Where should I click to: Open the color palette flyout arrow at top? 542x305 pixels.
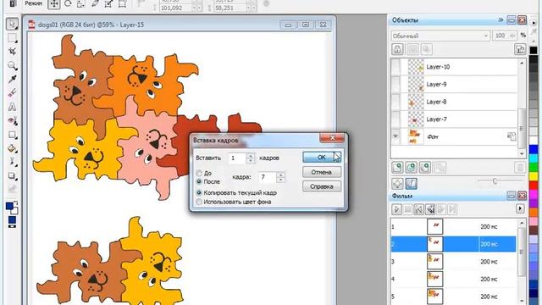[x=534, y=23]
